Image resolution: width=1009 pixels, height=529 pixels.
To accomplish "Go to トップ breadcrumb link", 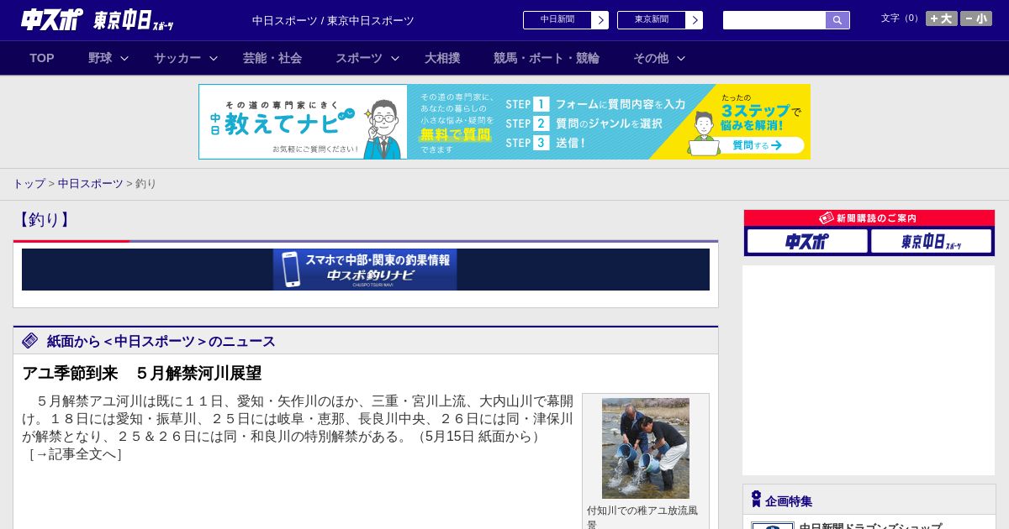I will click(x=29, y=183).
